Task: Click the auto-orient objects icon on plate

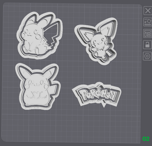Action: click(x=148, y=22)
